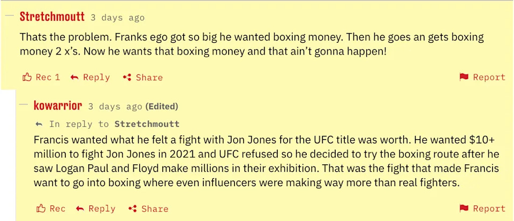The height and width of the screenshot is (221, 514).
Task: Click reply arrow icon under kowarrior's comment
Action: (80, 209)
